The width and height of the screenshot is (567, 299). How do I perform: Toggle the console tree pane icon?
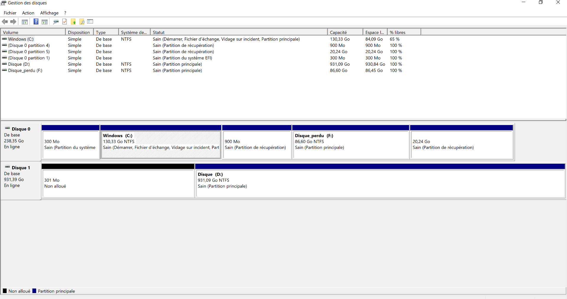[x=25, y=22]
